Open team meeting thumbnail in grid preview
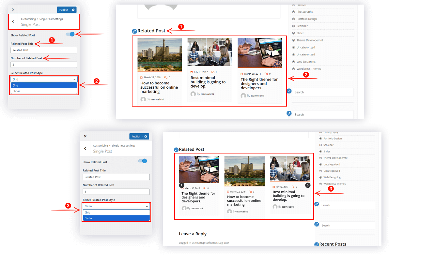The height and width of the screenshot is (262, 434). (x=210, y=52)
